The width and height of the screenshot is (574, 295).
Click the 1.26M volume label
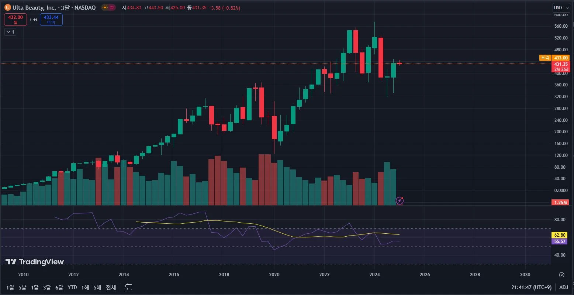click(561, 202)
